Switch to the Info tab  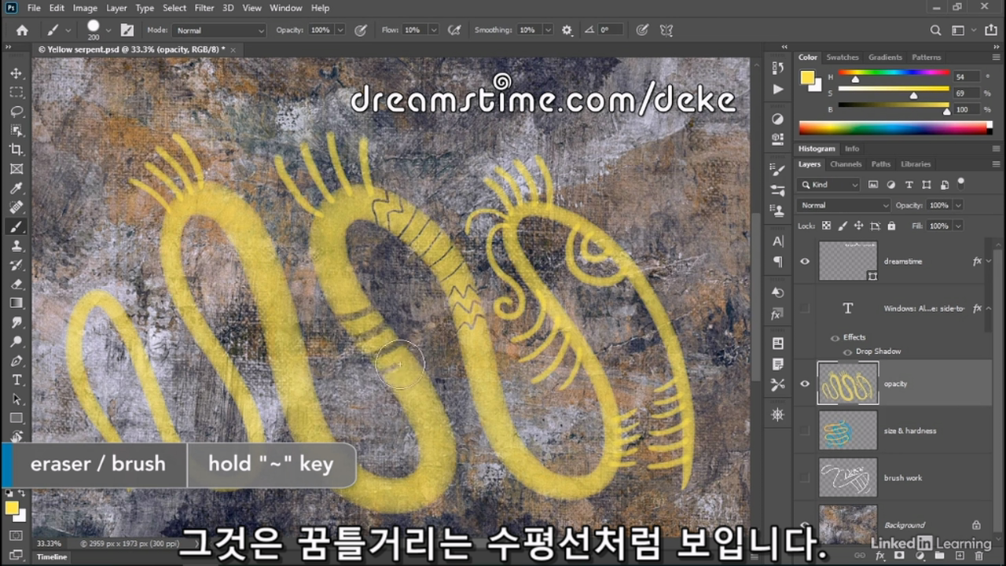(x=852, y=149)
